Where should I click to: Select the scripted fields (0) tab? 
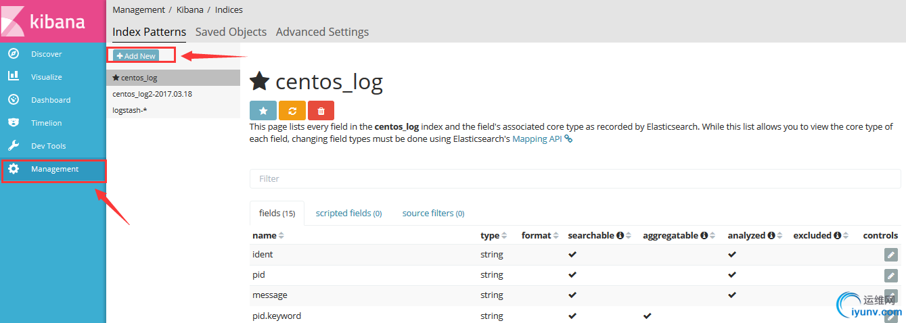click(348, 213)
